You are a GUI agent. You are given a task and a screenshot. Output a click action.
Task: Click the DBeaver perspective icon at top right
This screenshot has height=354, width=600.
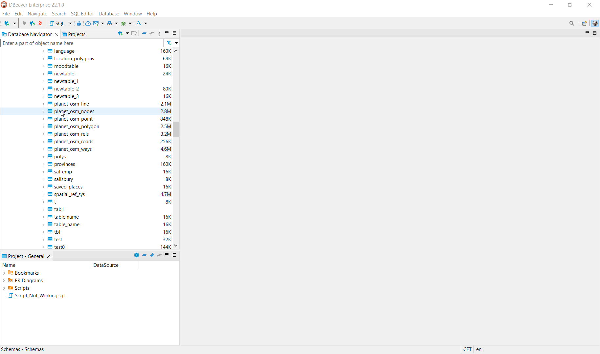tap(595, 23)
